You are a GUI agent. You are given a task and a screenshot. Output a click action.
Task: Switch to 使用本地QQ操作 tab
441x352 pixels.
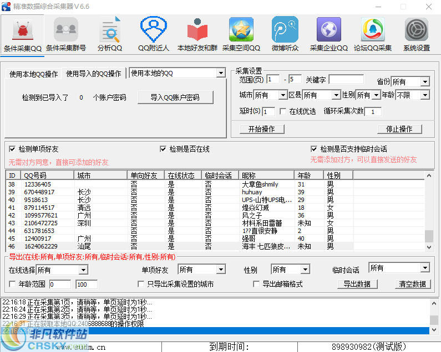pyautogui.click(x=33, y=74)
